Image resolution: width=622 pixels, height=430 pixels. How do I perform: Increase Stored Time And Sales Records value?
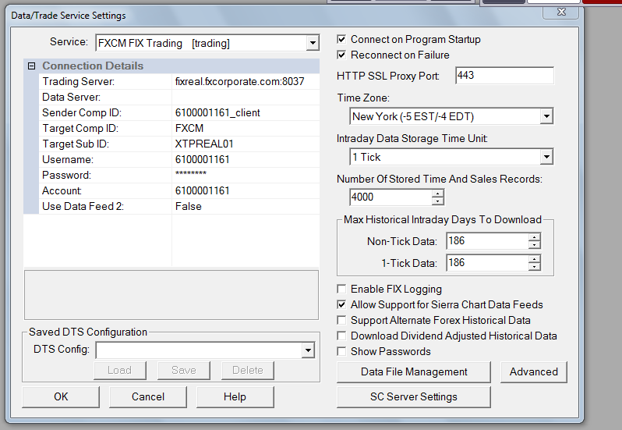tap(437, 194)
